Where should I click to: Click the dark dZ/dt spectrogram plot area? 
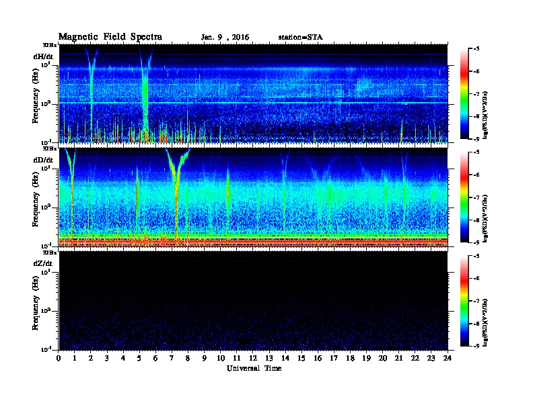tap(253, 301)
